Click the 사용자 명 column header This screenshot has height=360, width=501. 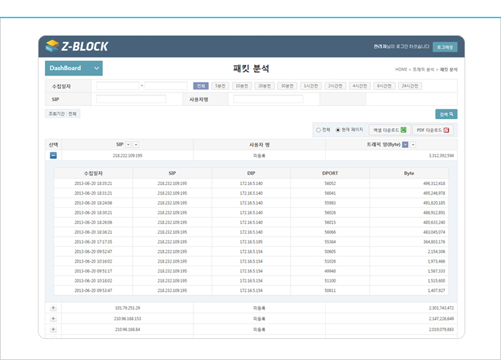[x=259, y=145]
